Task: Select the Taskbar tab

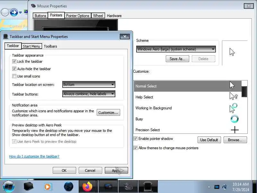Action: 13,46
